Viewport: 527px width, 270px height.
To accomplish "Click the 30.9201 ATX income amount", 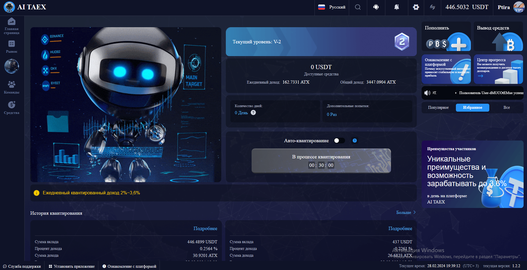I will coord(204,255).
